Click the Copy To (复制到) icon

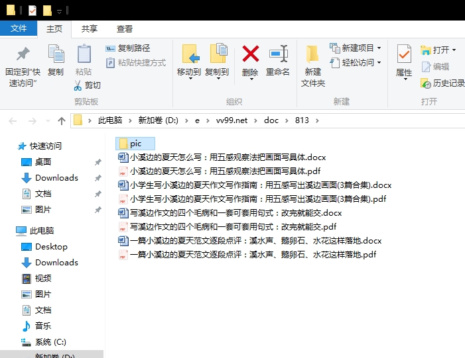pos(218,53)
